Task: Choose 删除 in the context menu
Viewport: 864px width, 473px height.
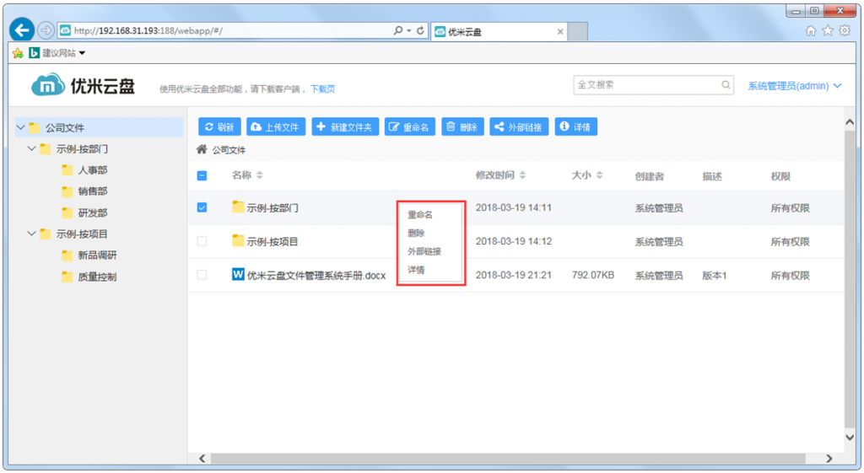Action: (x=416, y=234)
